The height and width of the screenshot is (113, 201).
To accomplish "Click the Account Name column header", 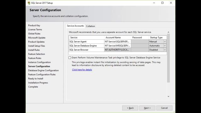I will pos(118,38).
